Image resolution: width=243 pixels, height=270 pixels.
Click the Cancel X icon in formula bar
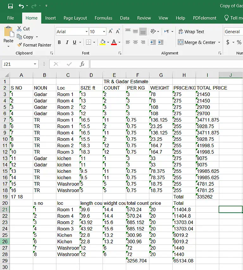(x=56, y=64)
